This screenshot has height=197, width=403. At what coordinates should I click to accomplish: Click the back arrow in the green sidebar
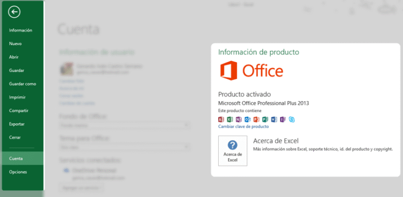14,12
